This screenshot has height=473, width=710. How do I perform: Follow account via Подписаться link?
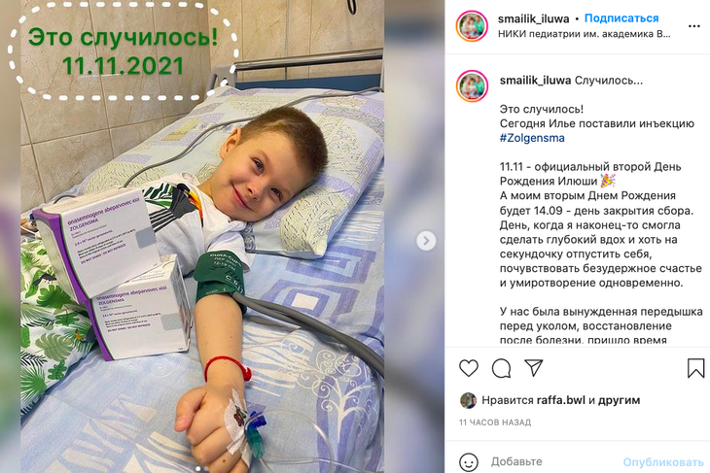tap(621, 18)
